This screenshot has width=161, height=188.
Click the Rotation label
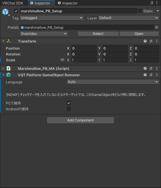tap(13, 54)
